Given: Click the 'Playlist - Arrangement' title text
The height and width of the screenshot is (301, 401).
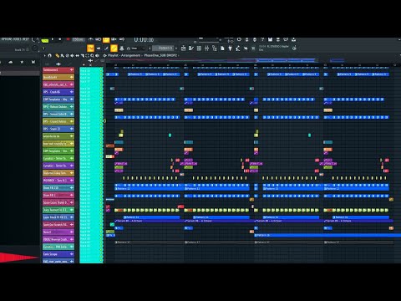Looking at the screenshot, I should pyautogui.click(x=124, y=55).
